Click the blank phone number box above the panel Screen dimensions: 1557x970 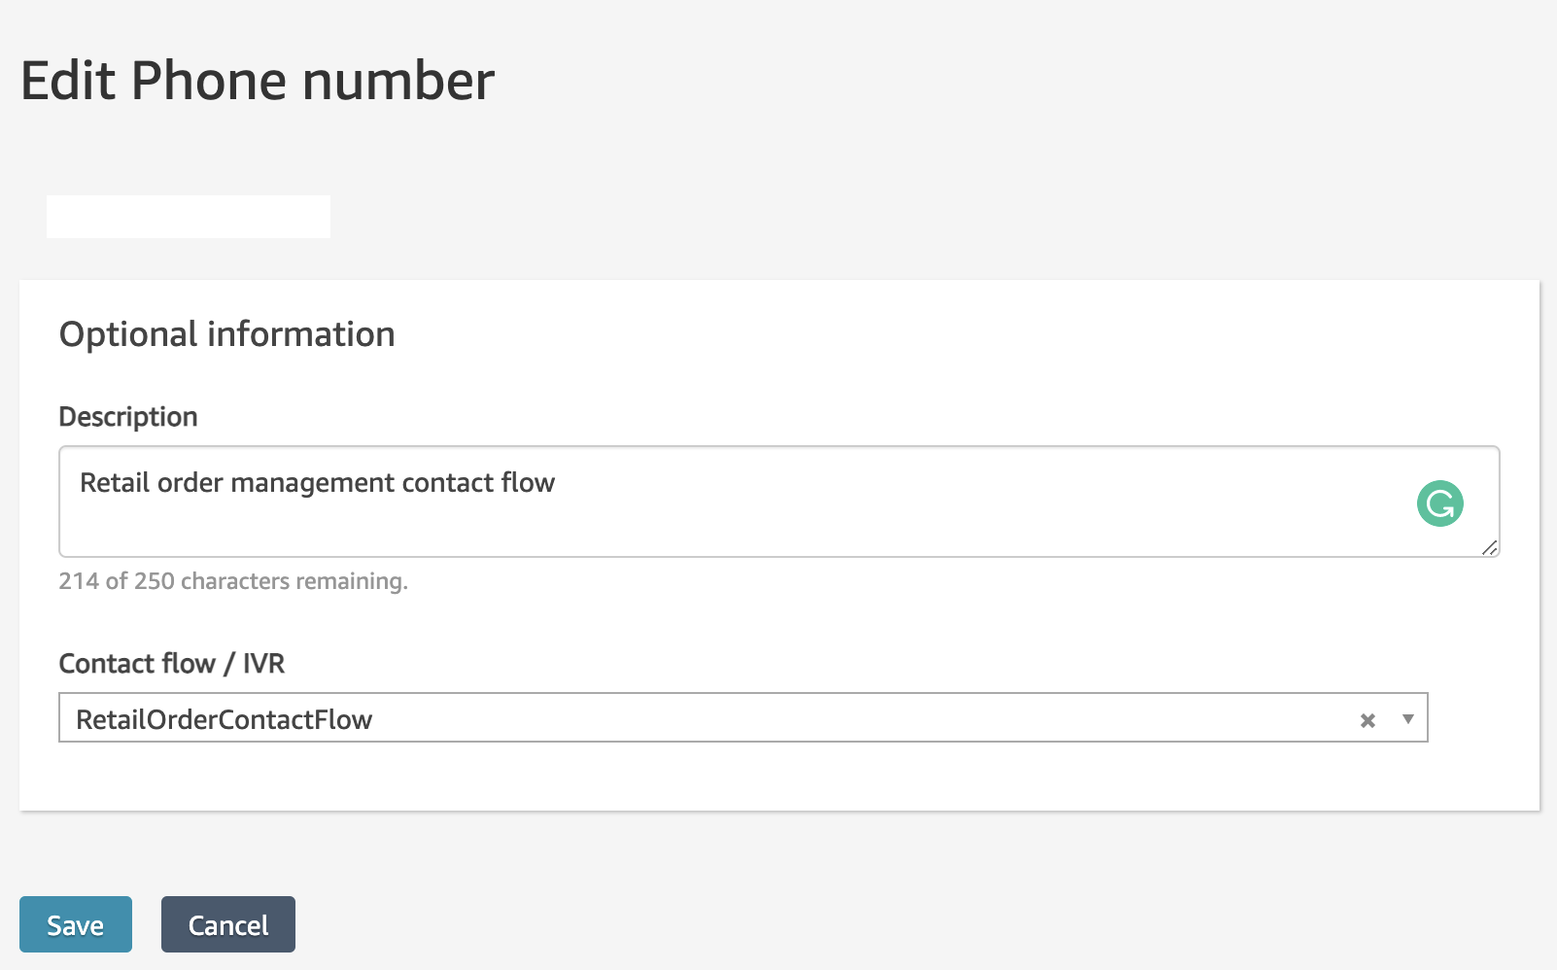pyautogui.click(x=189, y=216)
